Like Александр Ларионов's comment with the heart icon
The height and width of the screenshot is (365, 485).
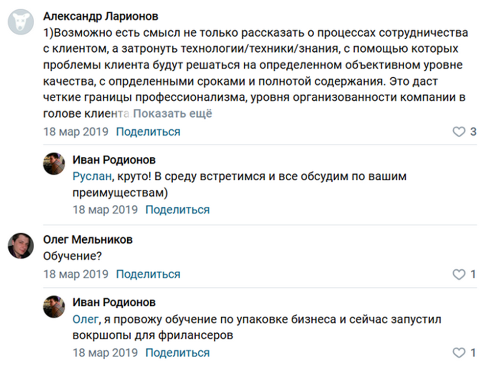pyautogui.click(x=459, y=131)
